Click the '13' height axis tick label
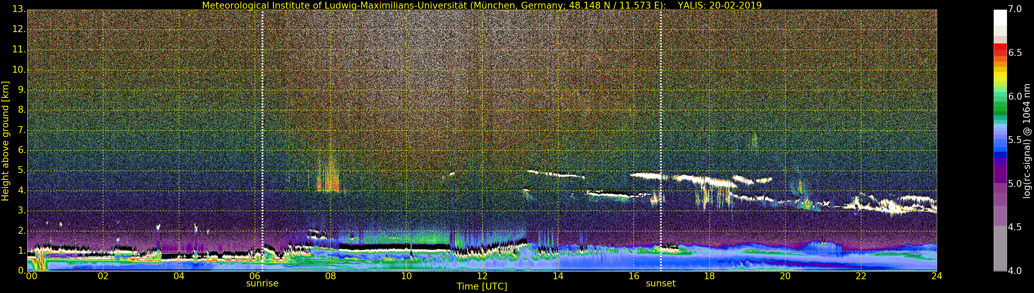The image size is (1034, 293). [19, 9]
